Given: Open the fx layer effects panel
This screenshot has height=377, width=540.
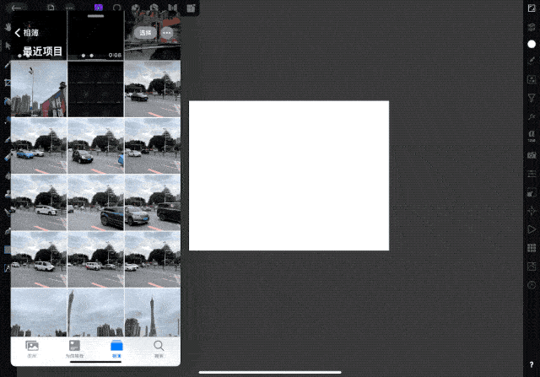Looking at the screenshot, I should pos(532,116).
